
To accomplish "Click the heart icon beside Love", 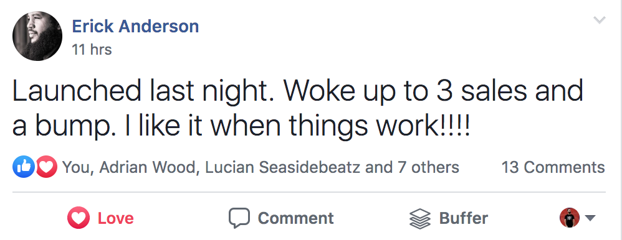I will click(x=78, y=218).
